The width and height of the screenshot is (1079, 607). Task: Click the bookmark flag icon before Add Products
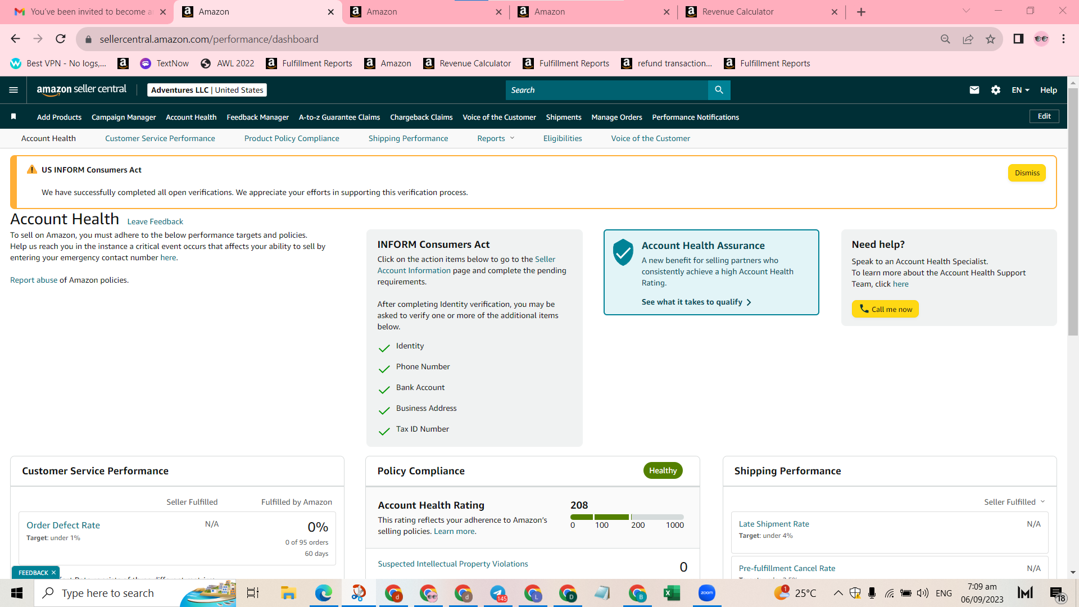[x=13, y=117]
